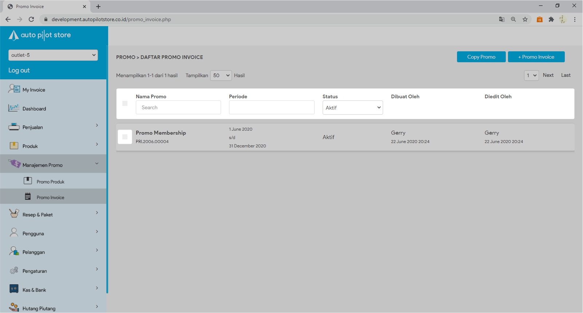Click the Resep & Paket mortar icon
Viewport: 583px width, 313px height.
tap(14, 214)
